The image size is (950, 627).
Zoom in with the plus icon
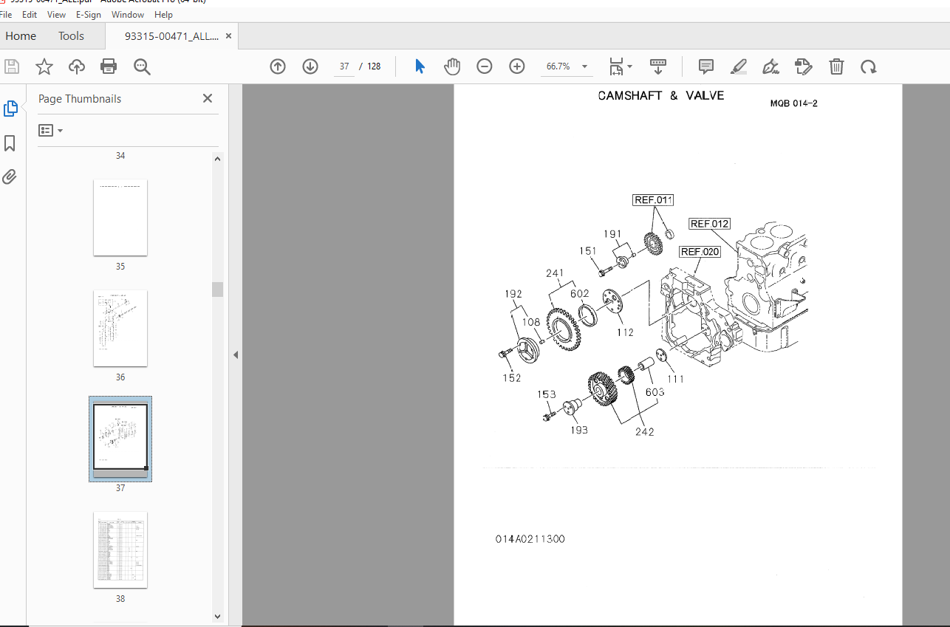click(x=517, y=66)
